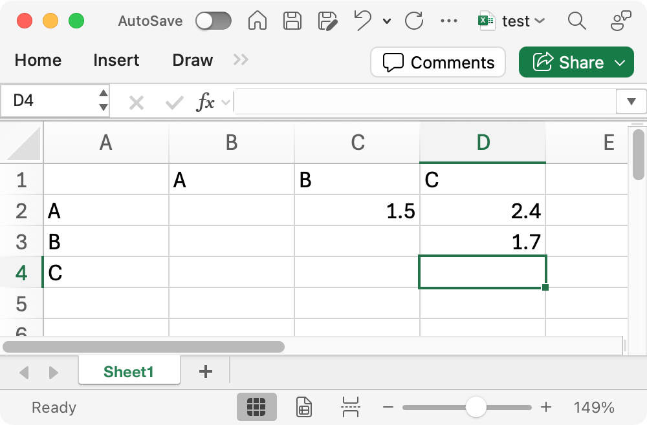The height and width of the screenshot is (425, 647).
Task: Open the Insert ribbon tab
Action: (x=116, y=60)
